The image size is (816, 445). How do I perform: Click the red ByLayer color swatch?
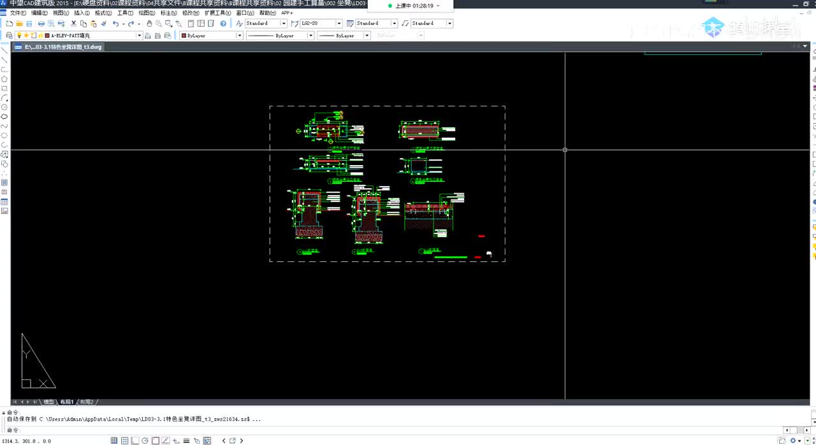(x=184, y=36)
